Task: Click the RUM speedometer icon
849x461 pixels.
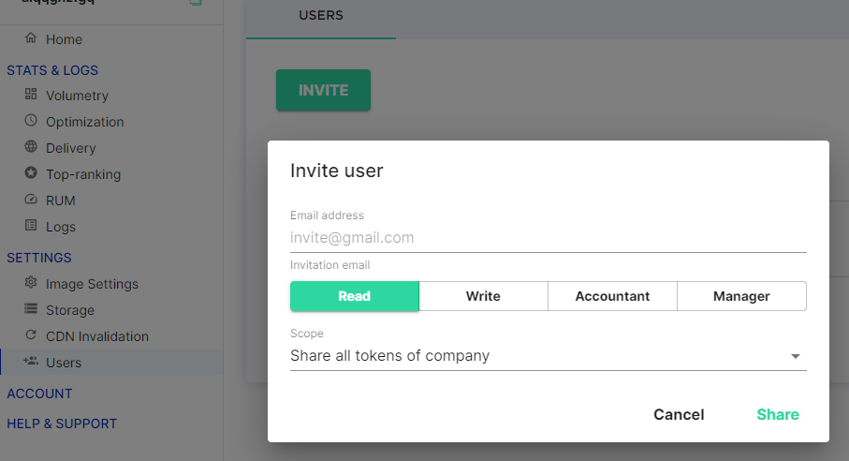Action: click(x=31, y=200)
